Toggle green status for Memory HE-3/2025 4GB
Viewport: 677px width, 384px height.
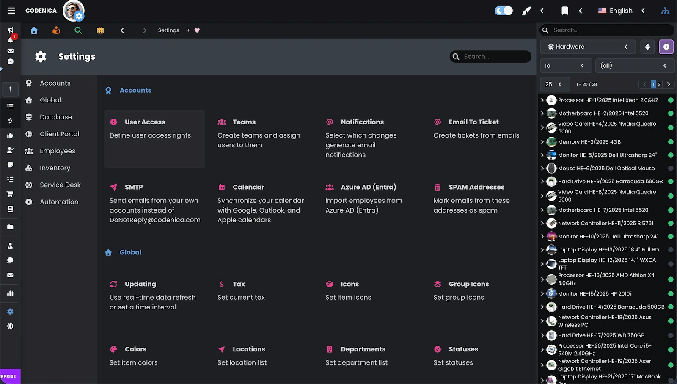(x=671, y=142)
